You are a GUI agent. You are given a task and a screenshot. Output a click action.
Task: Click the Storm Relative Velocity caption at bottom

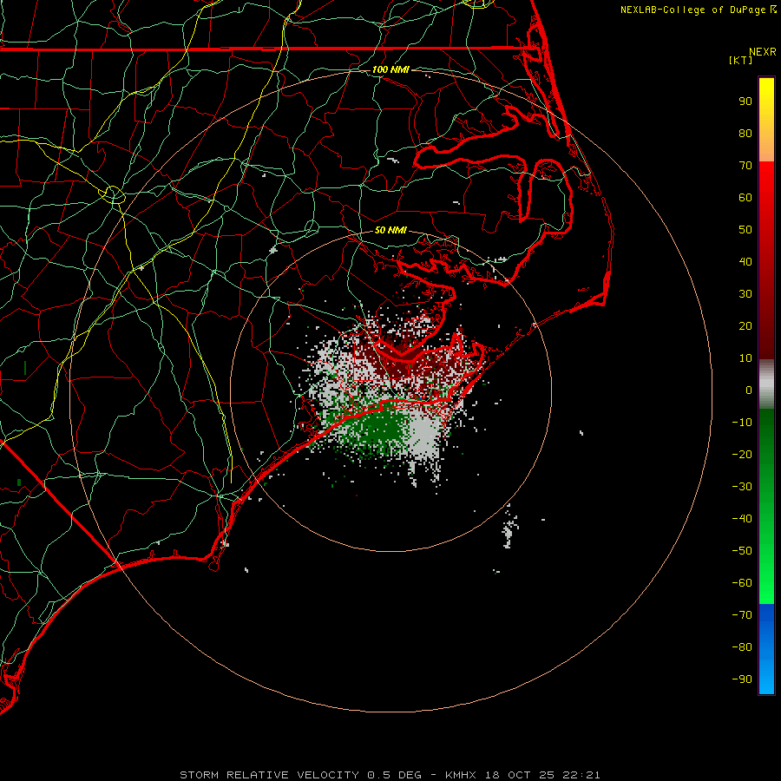point(390,775)
